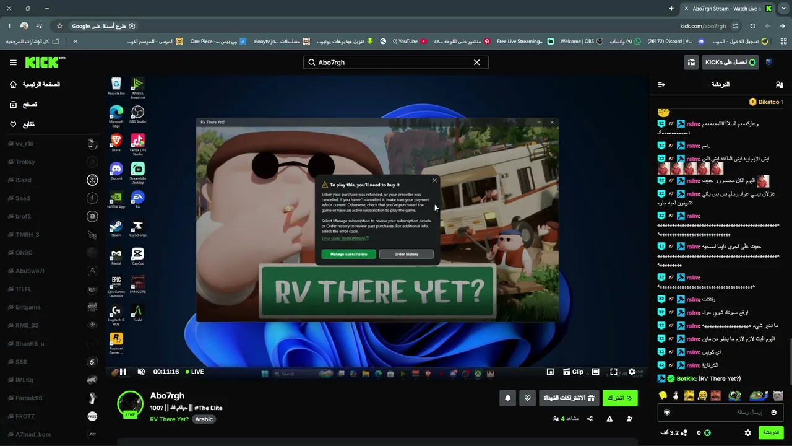792x446 pixels.
Task: Open Farouk96 channel in sidebar
Action: 53,398
